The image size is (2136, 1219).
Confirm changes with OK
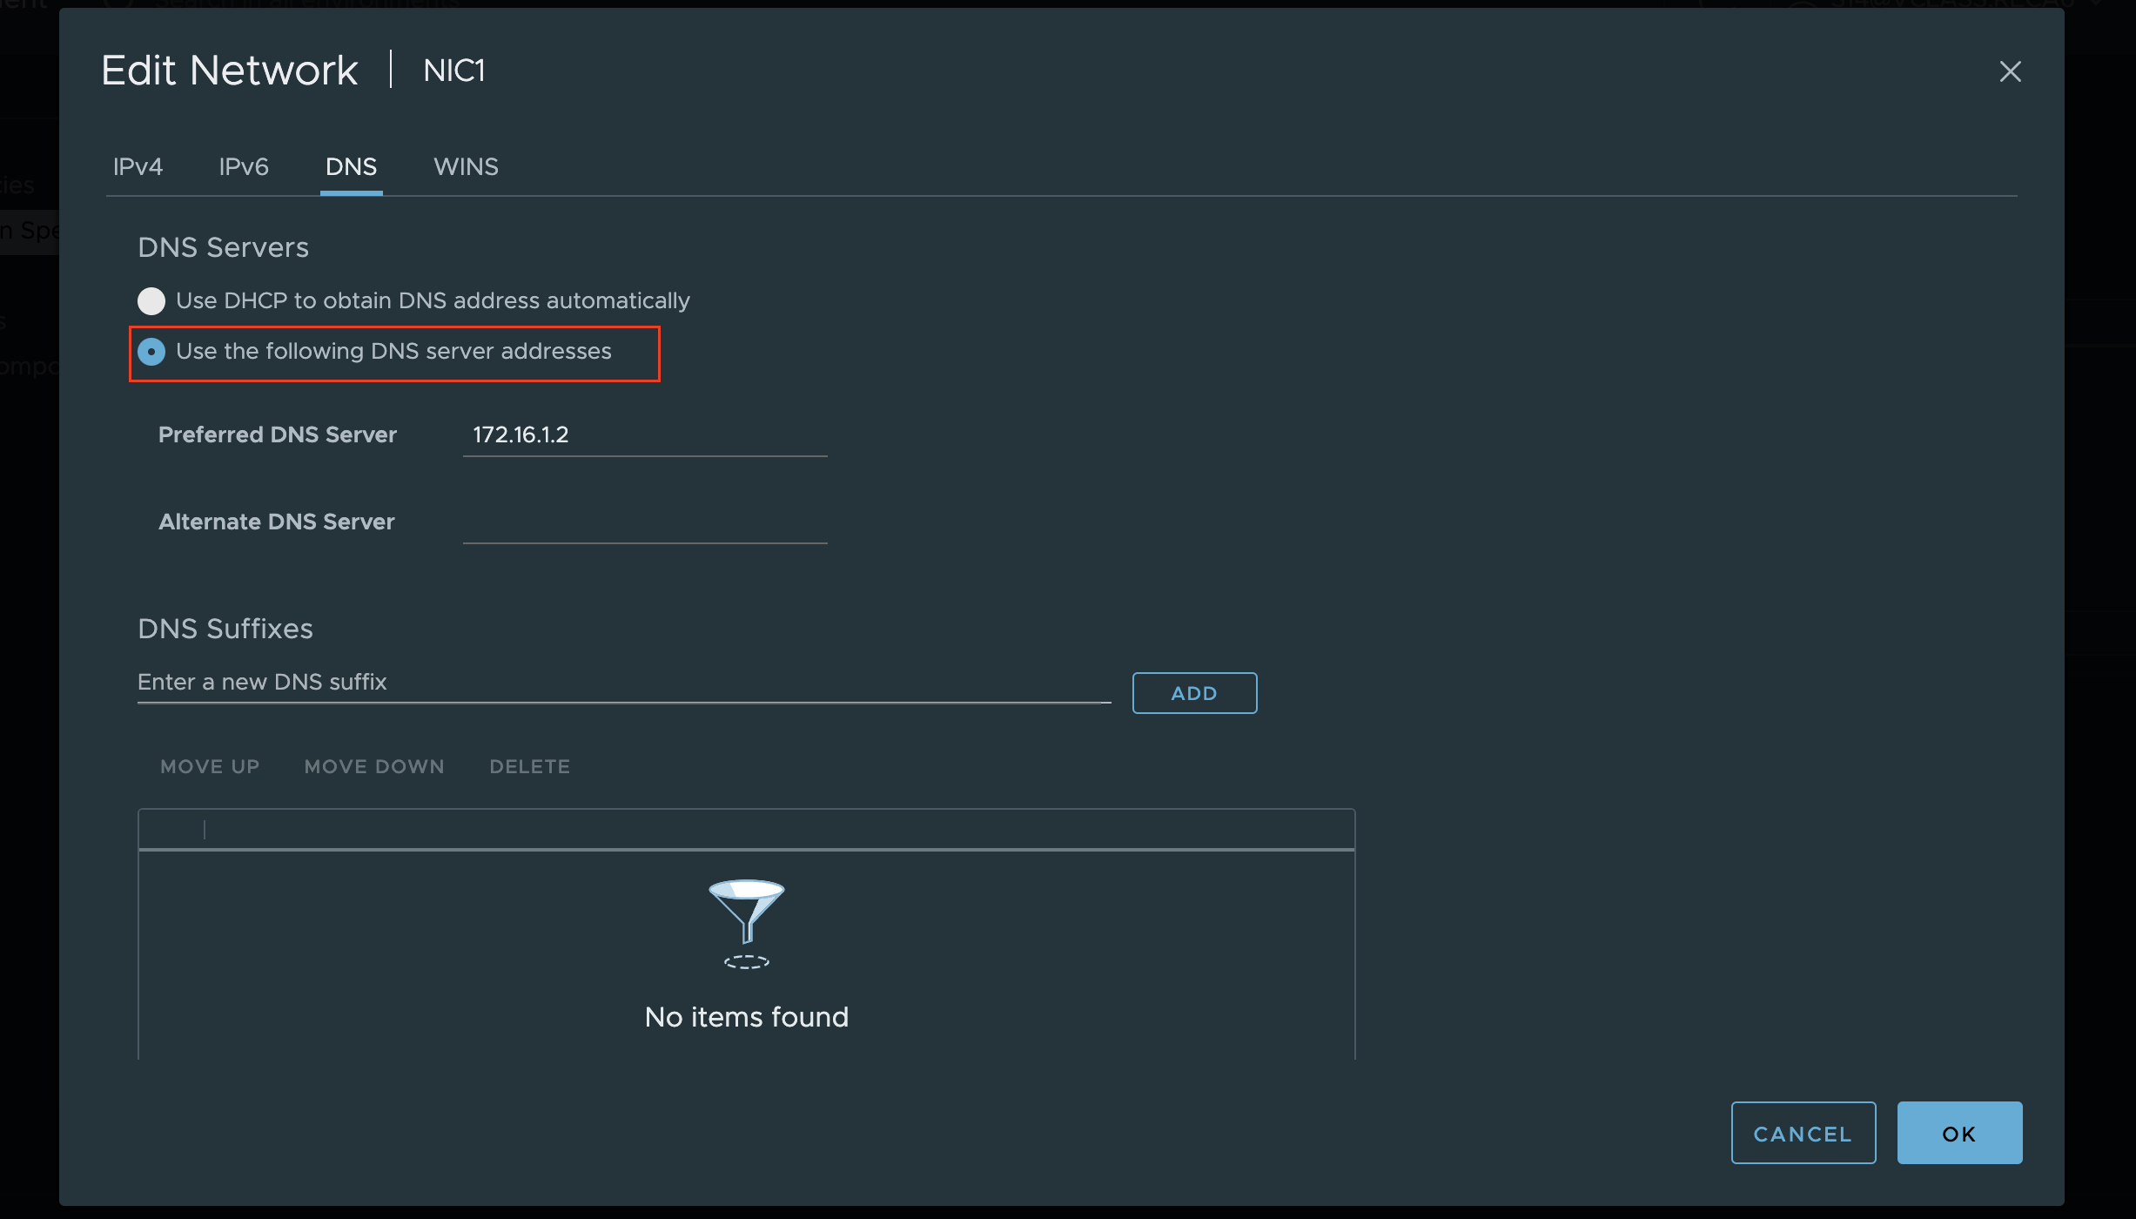[1958, 1133]
